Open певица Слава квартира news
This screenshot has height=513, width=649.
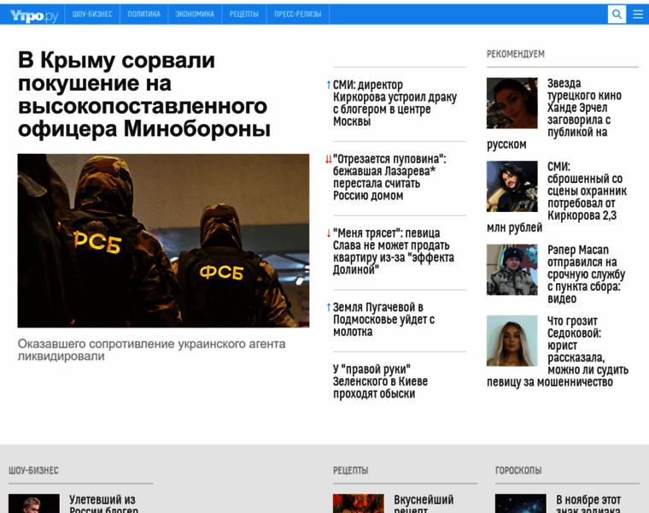(x=393, y=251)
